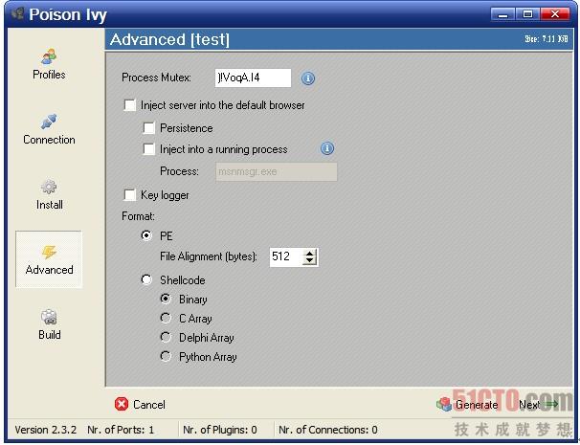Click the Process Mutex text field
The width and height of the screenshot is (580, 445).
(x=253, y=78)
